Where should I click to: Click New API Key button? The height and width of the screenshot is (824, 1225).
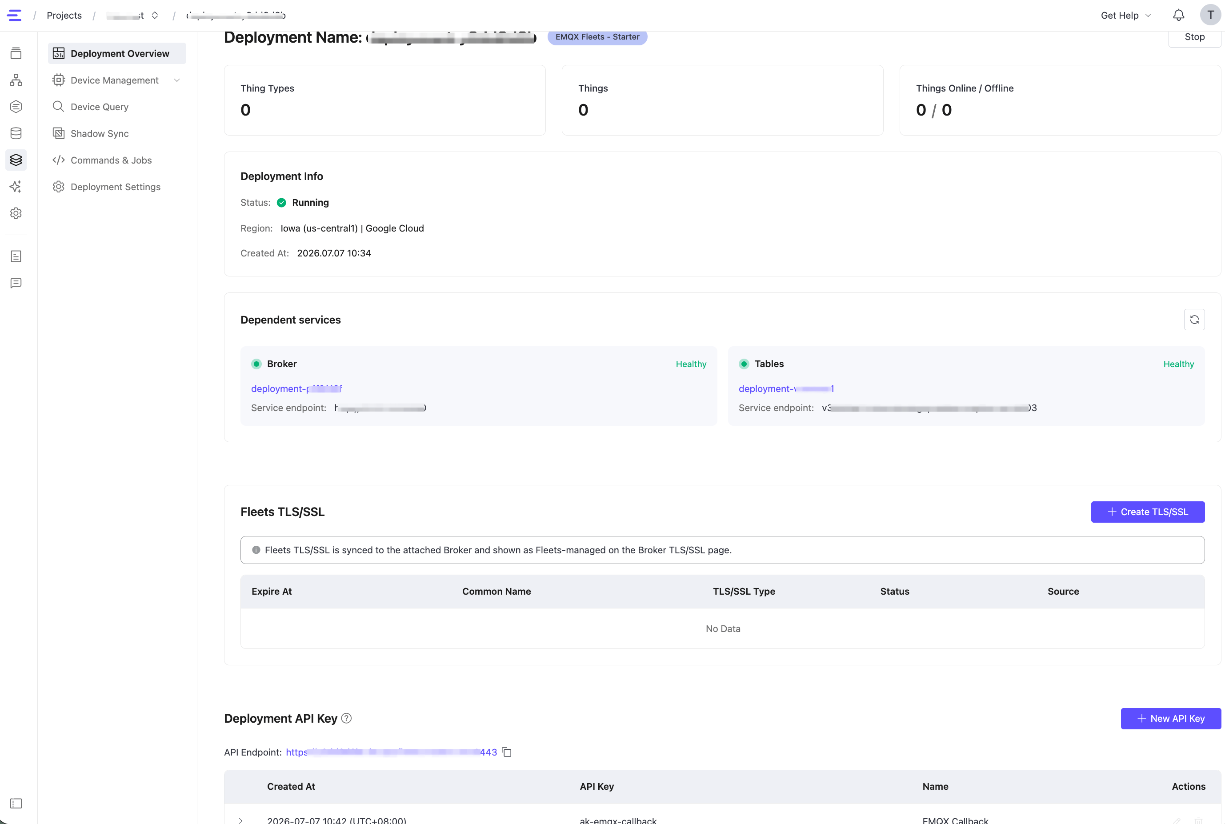point(1170,718)
